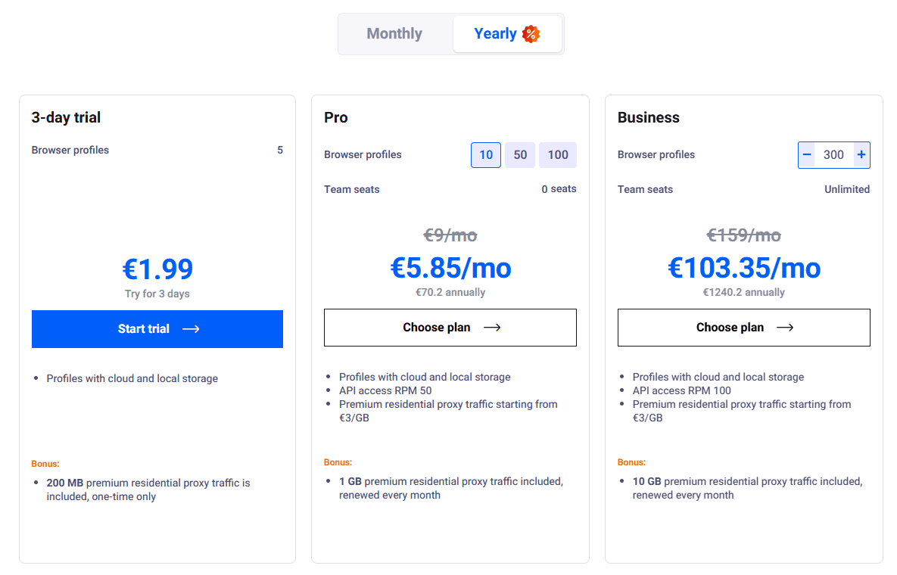Select 10 browser profiles in Pro plan
Viewport: 897px width, 575px height.
click(x=485, y=154)
